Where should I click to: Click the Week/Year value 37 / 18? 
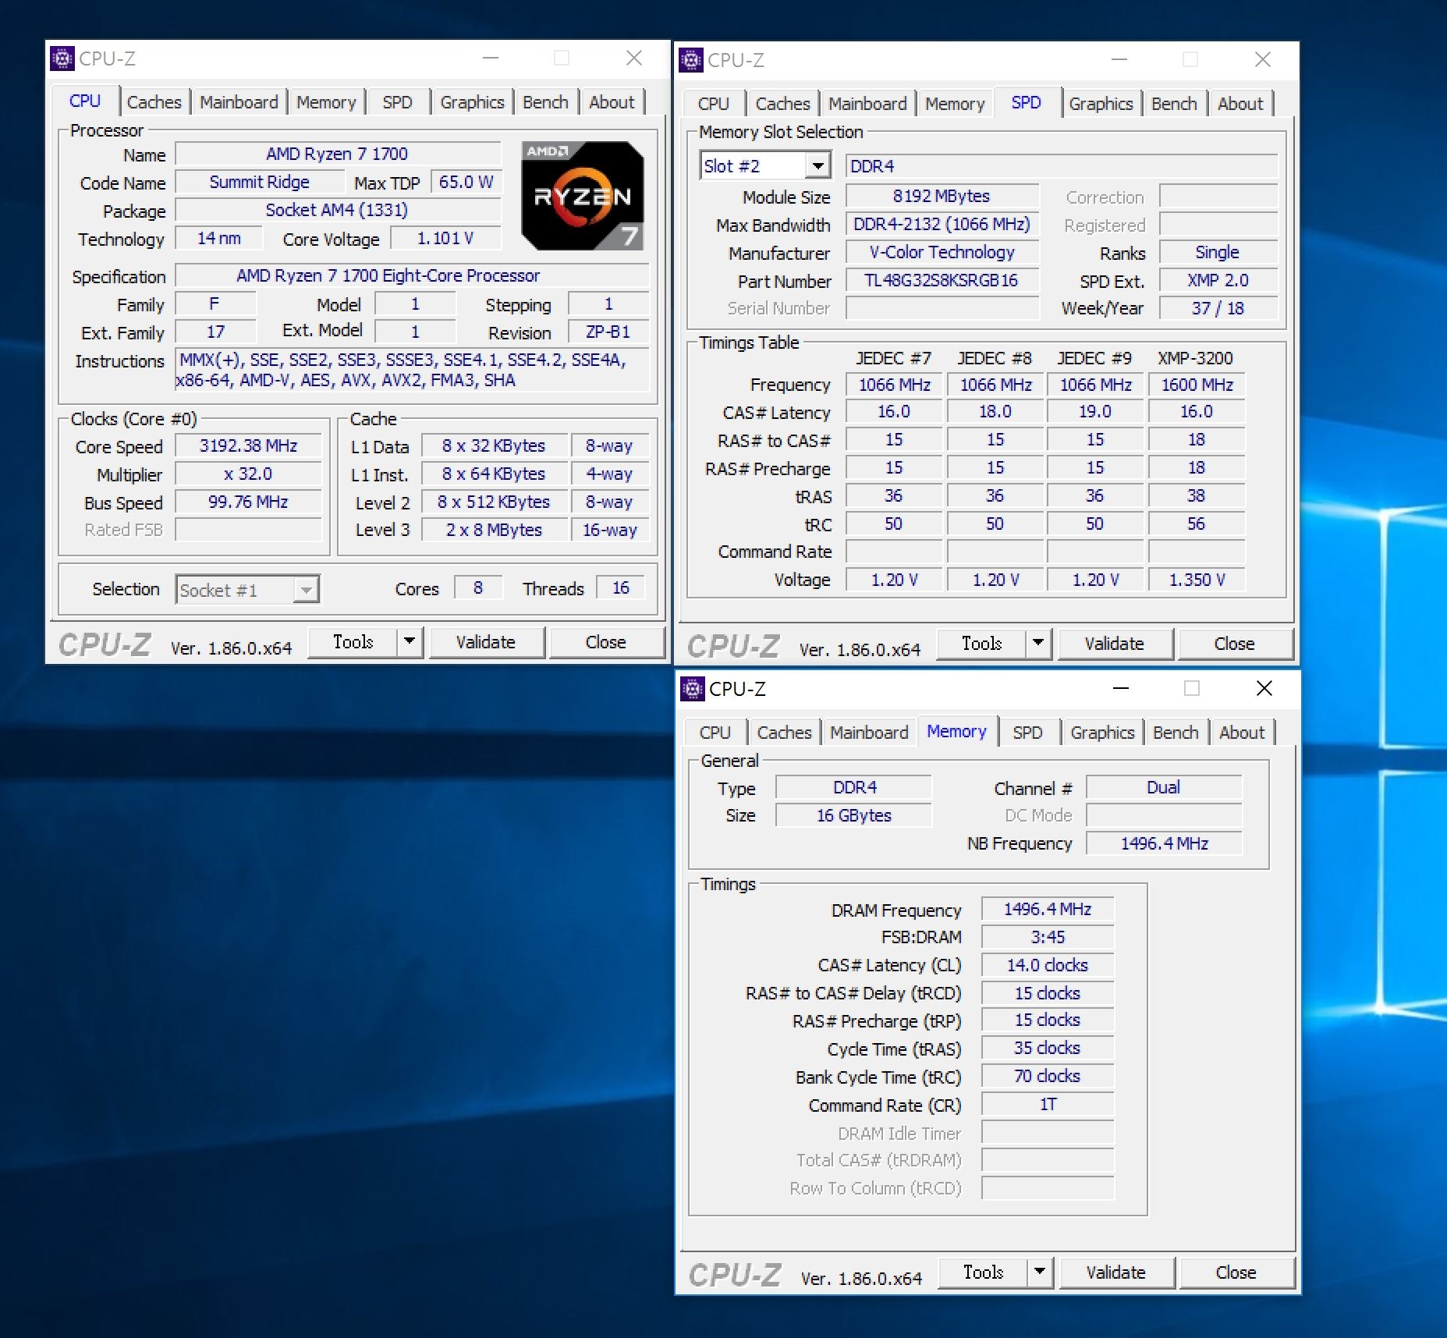point(1218,308)
